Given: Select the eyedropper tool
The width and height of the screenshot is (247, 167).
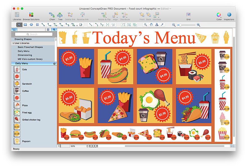Looking at the screenshot, I should click(x=162, y=25).
